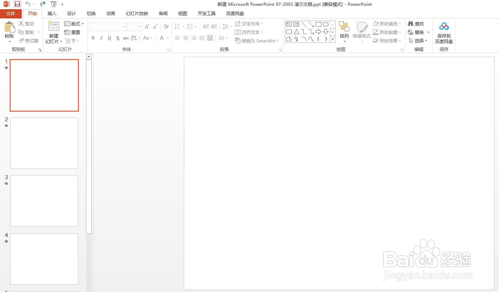Viewport: 499px width, 292px height.
Task: Open the font size combo box
Action: (x=134, y=27)
